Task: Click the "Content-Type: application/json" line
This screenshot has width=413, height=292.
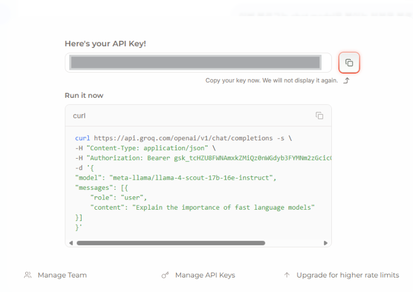Action: [x=146, y=148]
